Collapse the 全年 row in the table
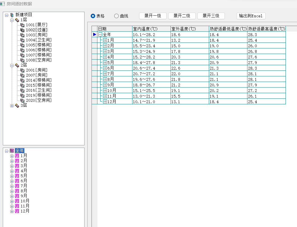The image size is (297, 227). (100, 34)
